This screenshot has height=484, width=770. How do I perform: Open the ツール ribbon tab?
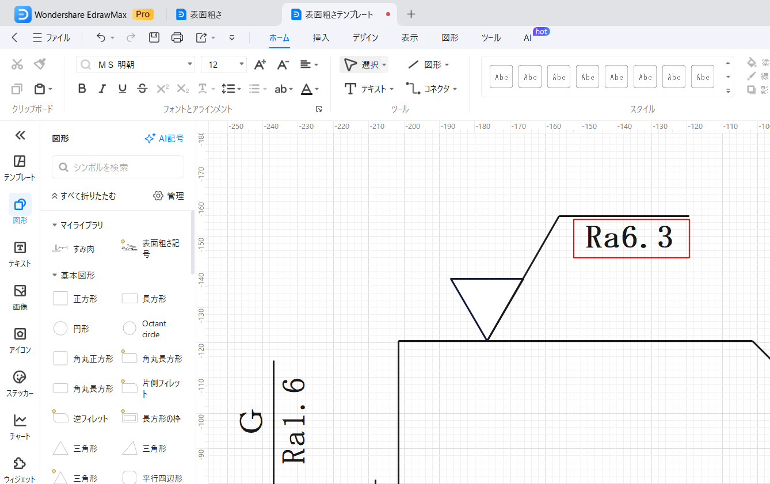pyautogui.click(x=491, y=38)
